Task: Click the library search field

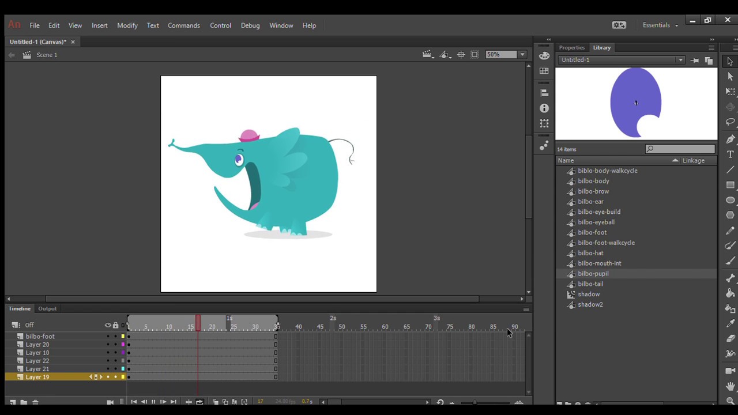Action: pyautogui.click(x=680, y=149)
